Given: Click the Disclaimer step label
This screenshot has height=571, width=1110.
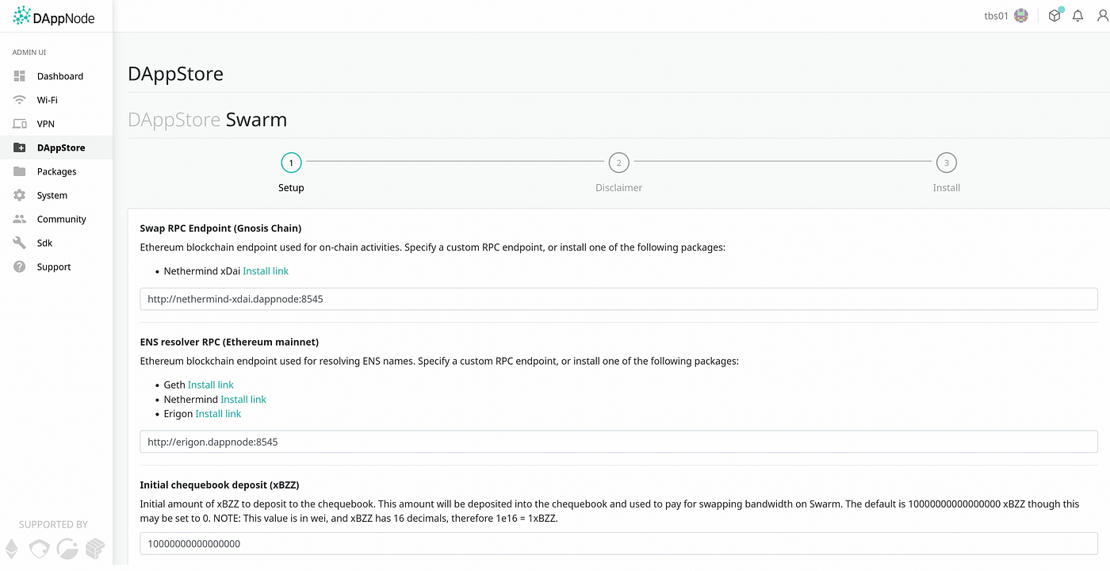Looking at the screenshot, I should (x=618, y=188).
